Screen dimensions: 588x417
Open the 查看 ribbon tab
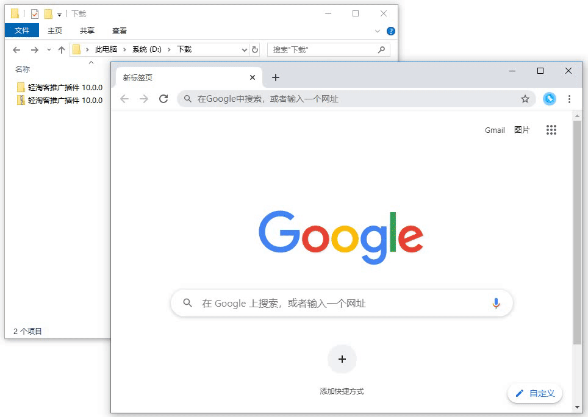coord(120,30)
